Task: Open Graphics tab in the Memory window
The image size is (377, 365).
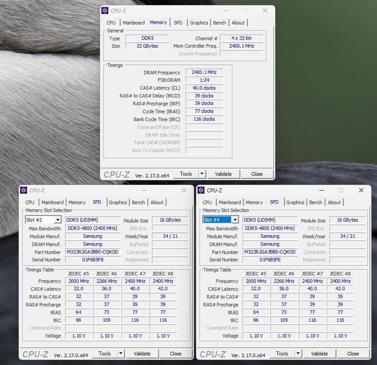Action: 199,23
